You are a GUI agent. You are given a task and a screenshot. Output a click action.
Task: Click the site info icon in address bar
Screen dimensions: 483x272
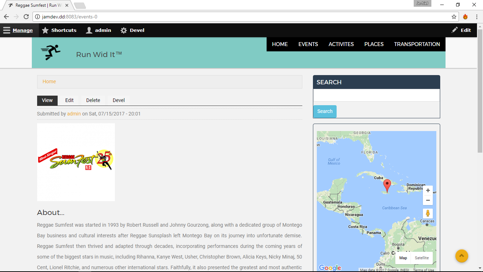[x=37, y=17]
